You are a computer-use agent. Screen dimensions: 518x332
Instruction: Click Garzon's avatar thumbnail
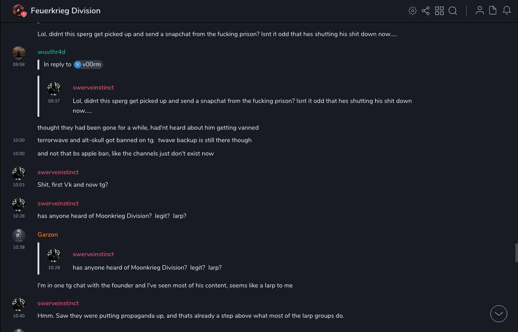click(x=19, y=236)
